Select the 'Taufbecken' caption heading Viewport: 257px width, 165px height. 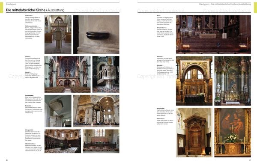[x=29, y=16]
